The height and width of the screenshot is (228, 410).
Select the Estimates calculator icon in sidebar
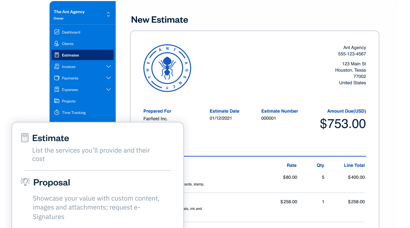57,55
